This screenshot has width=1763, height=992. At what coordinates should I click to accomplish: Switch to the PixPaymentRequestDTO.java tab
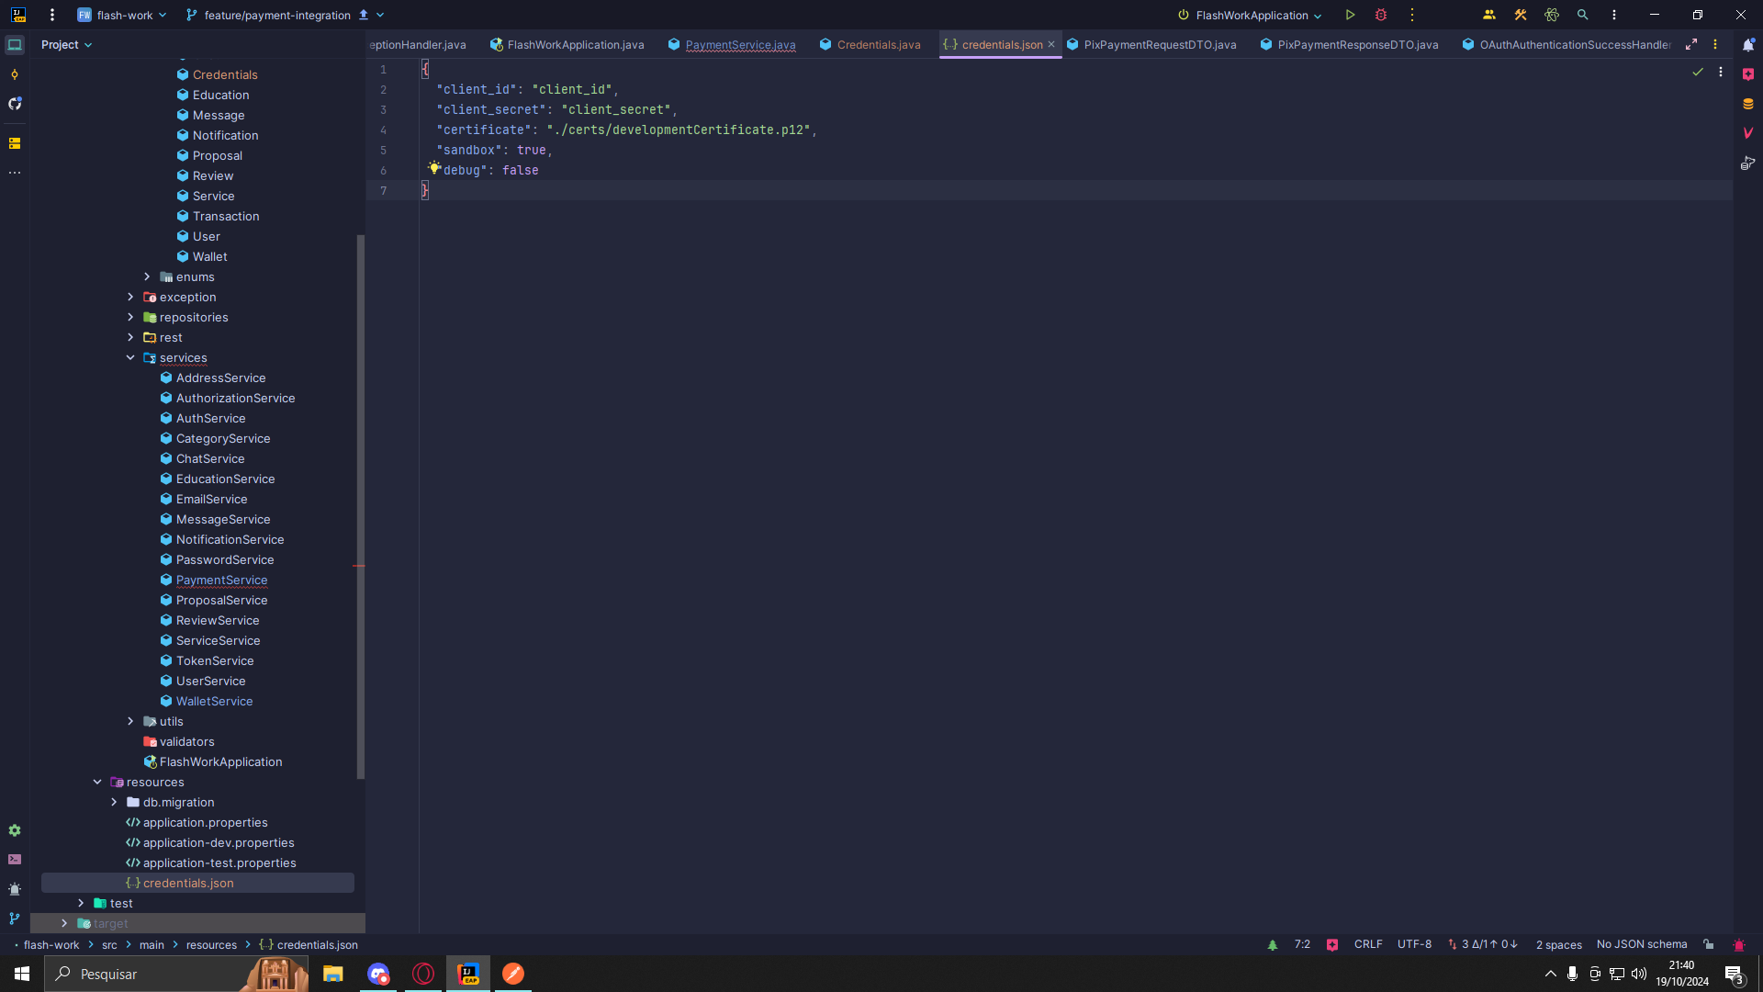pyautogui.click(x=1151, y=44)
